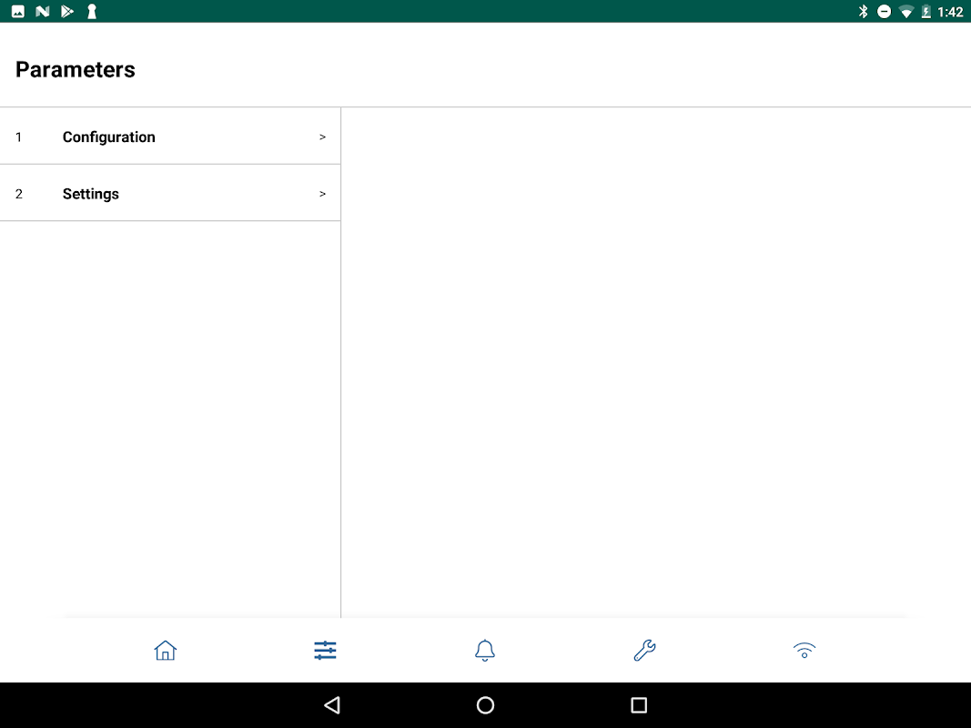Screen dimensions: 971x728
Task: Click the battery charging status icon
Action: click(x=926, y=11)
